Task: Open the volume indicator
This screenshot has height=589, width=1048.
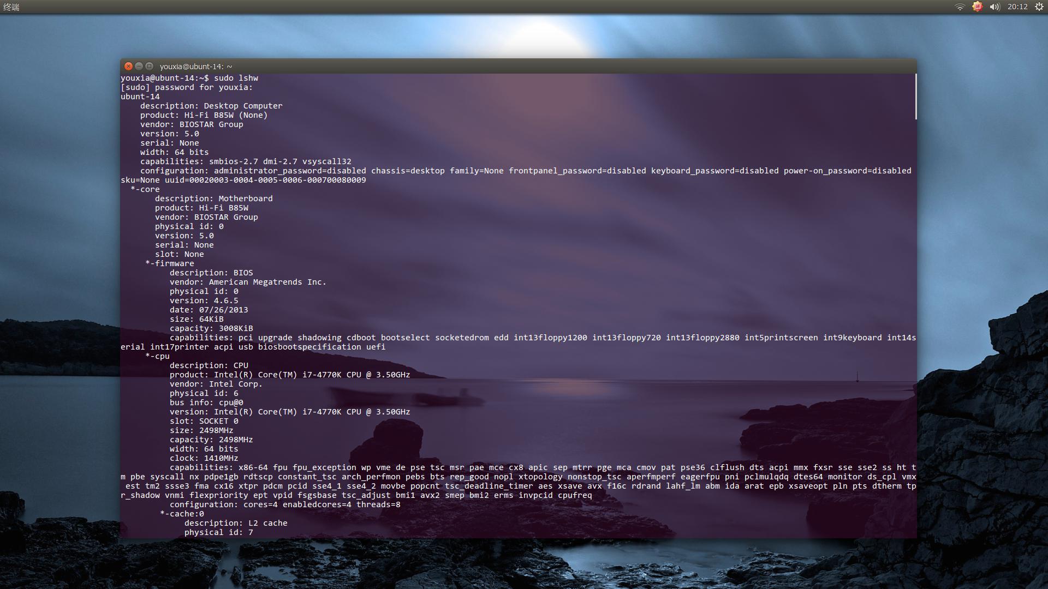Action: click(x=995, y=7)
